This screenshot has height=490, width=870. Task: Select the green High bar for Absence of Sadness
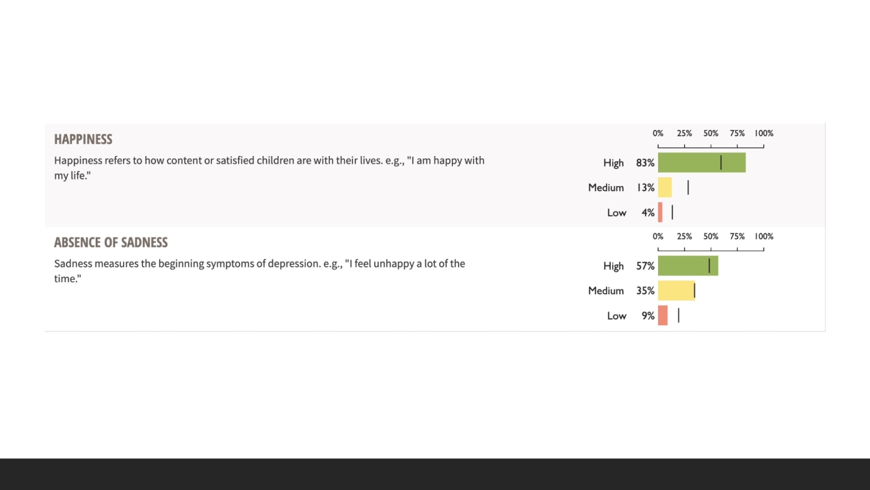click(687, 266)
